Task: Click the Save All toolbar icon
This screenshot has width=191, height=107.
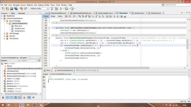Action: [16, 9]
